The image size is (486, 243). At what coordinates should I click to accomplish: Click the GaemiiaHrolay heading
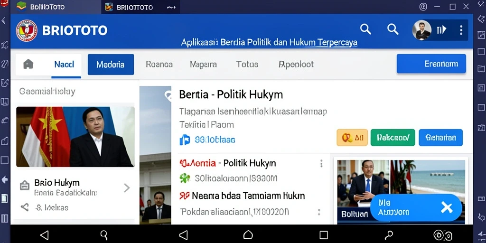(x=47, y=92)
